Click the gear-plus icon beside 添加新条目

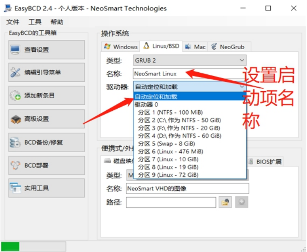(15, 95)
